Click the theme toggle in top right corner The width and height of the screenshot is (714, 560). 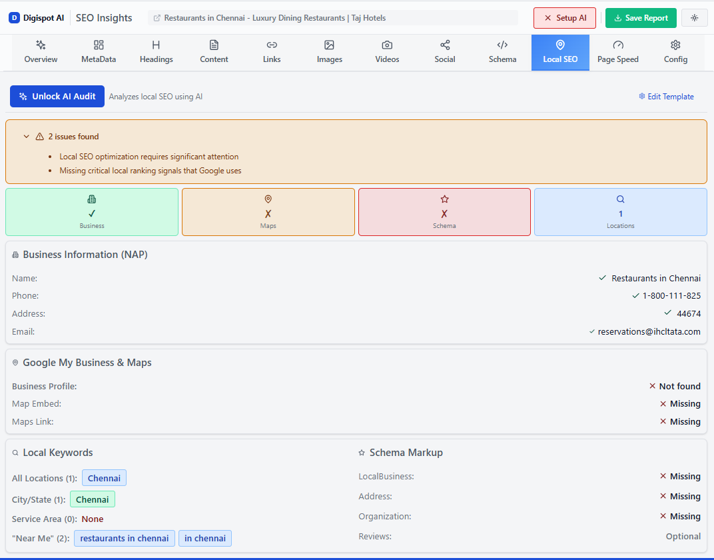coord(694,17)
